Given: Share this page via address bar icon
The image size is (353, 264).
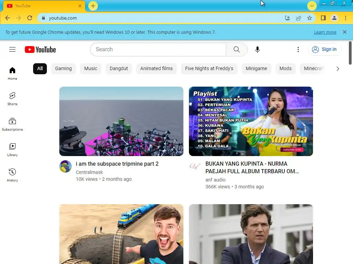Looking at the screenshot, I should click(299, 18).
